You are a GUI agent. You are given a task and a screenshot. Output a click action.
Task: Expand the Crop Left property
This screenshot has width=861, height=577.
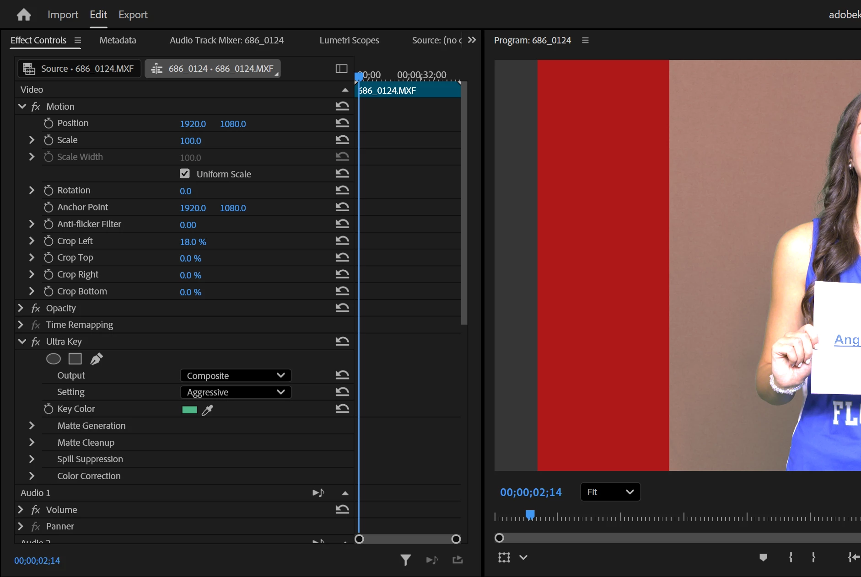coord(32,241)
